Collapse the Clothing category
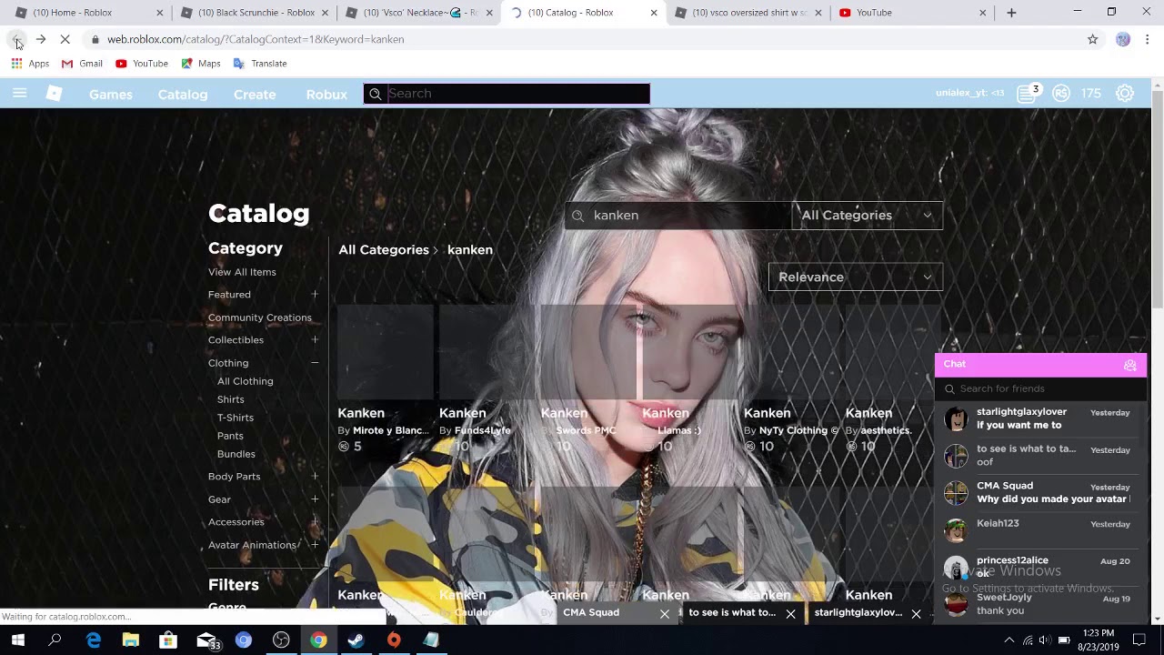 click(315, 363)
